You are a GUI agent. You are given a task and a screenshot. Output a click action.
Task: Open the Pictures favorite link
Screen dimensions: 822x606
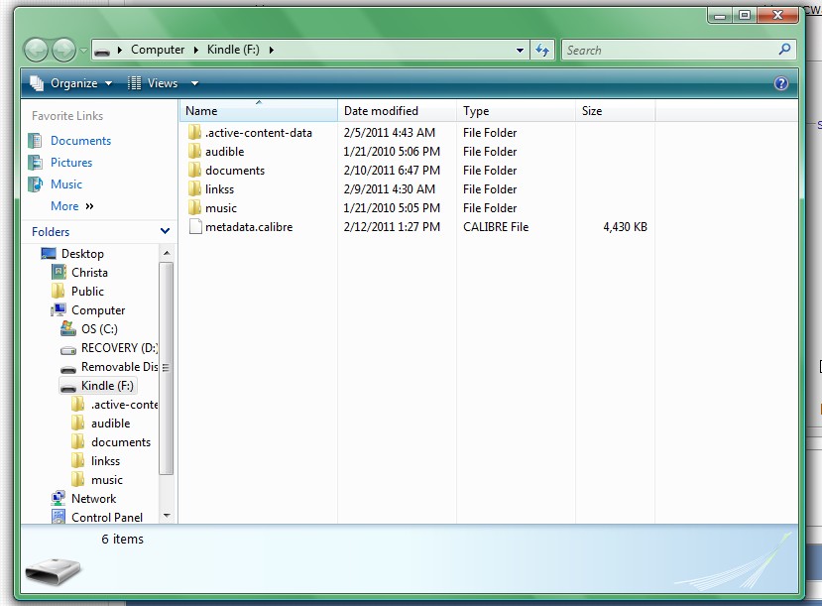click(x=71, y=163)
